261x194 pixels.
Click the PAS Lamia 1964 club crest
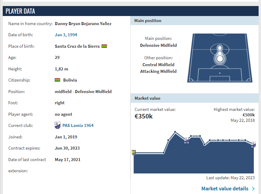click(x=57, y=125)
